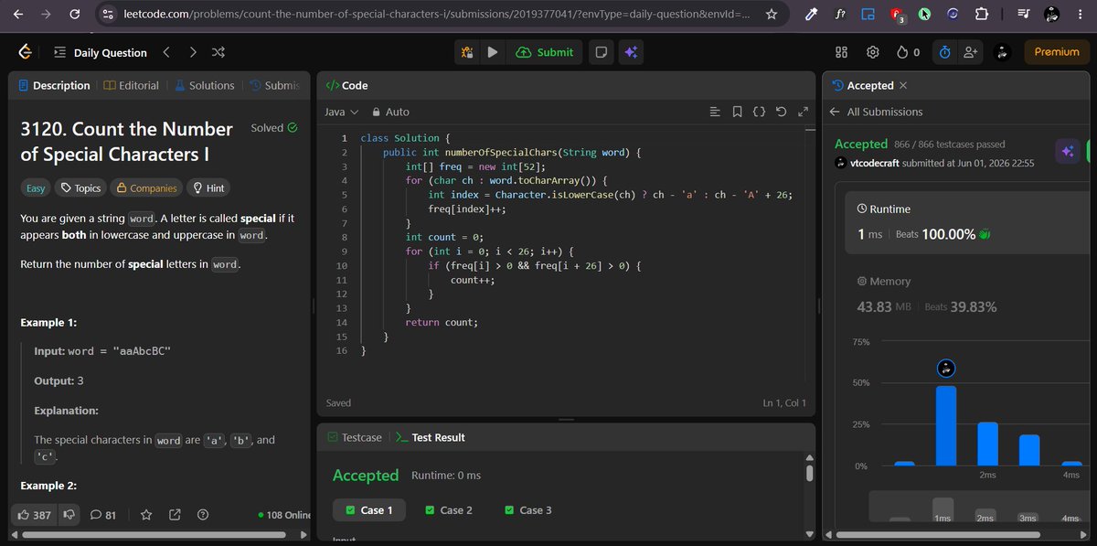The width and height of the screenshot is (1097, 546).
Task: Open the Topics tag
Action: click(81, 187)
